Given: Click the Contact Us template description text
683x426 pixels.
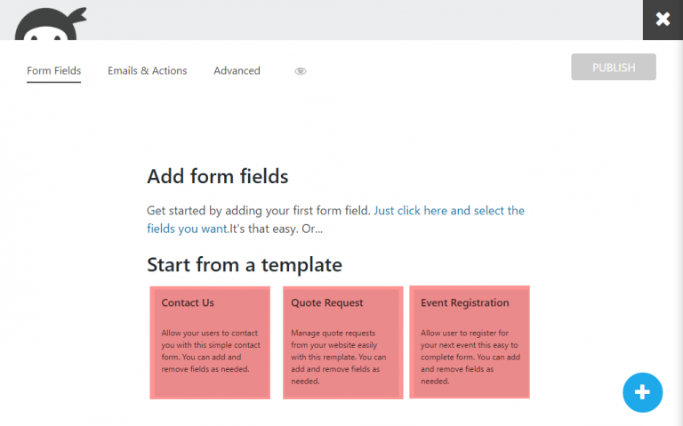Looking at the screenshot, I should point(209,350).
